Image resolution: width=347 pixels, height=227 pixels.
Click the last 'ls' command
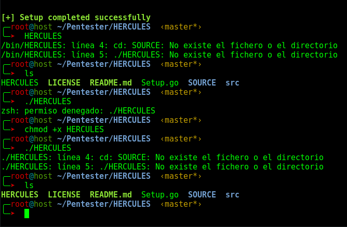pos(29,185)
